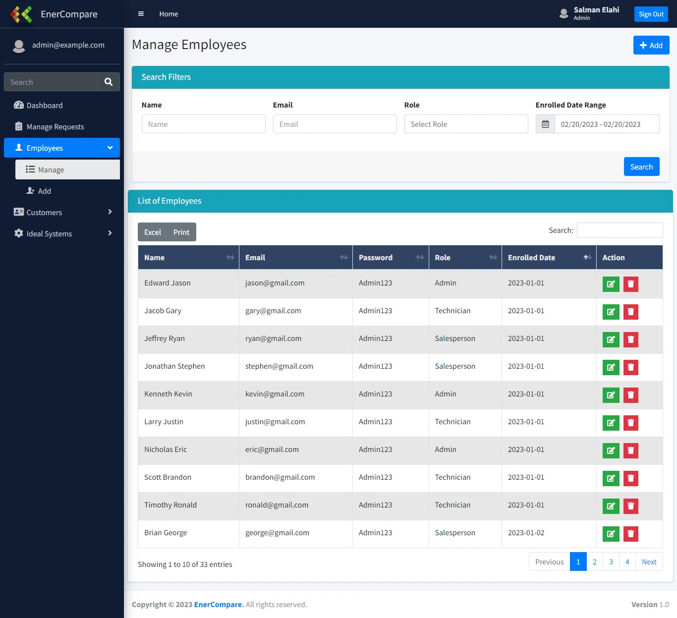Click the edit icon for Edward Jason

click(611, 284)
